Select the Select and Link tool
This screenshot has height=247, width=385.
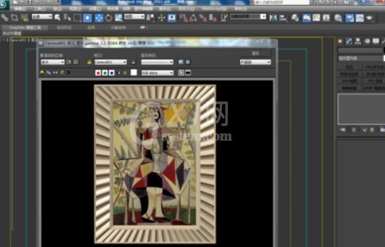[5, 18]
